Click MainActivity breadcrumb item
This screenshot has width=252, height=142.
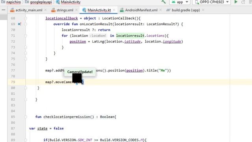[69, 2]
